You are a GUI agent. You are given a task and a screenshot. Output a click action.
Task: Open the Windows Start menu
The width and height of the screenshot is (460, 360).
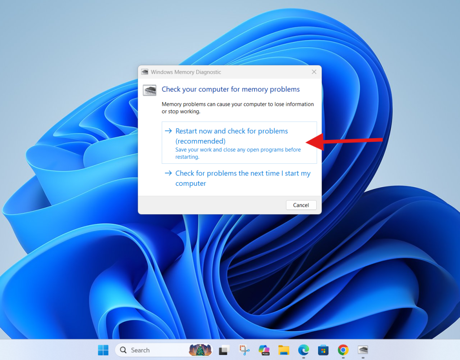click(103, 350)
